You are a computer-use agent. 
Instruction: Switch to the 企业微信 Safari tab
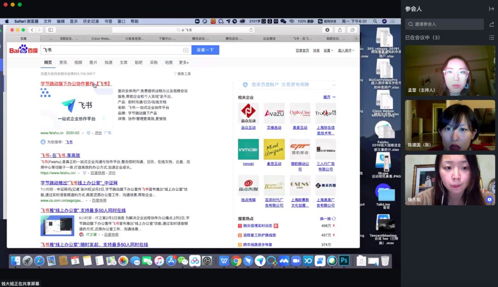[x=269, y=39]
